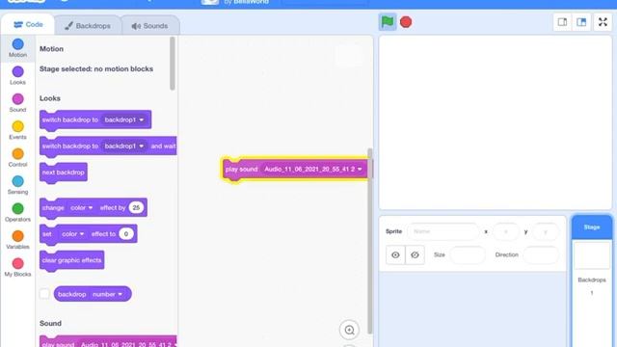Image resolution: width=617 pixels, height=347 pixels.
Task: Select the Looks block category
Action: coord(17,75)
